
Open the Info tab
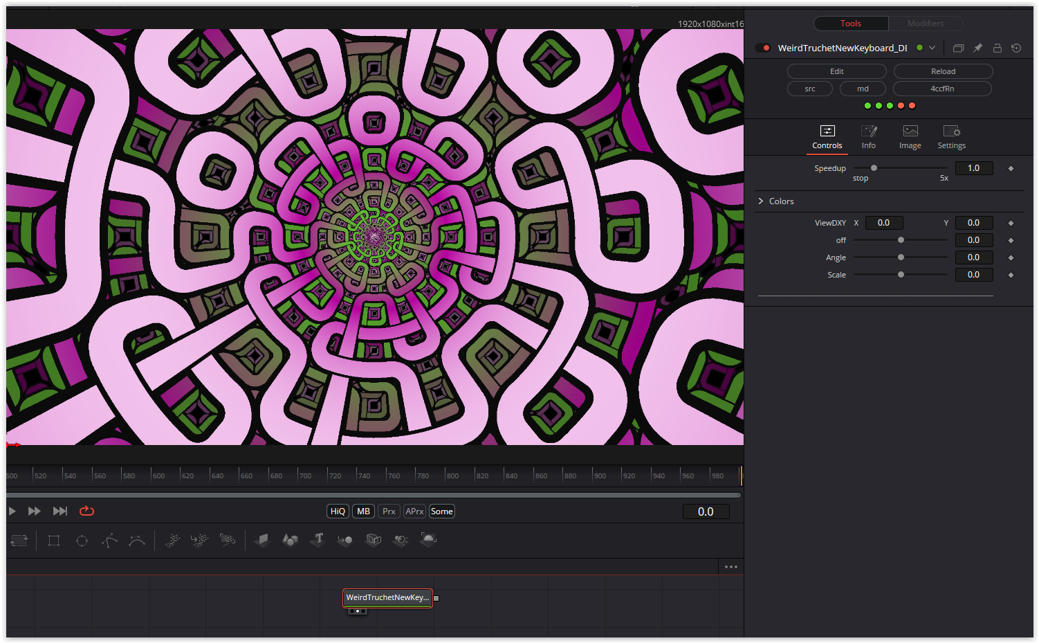(x=869, y=137)
